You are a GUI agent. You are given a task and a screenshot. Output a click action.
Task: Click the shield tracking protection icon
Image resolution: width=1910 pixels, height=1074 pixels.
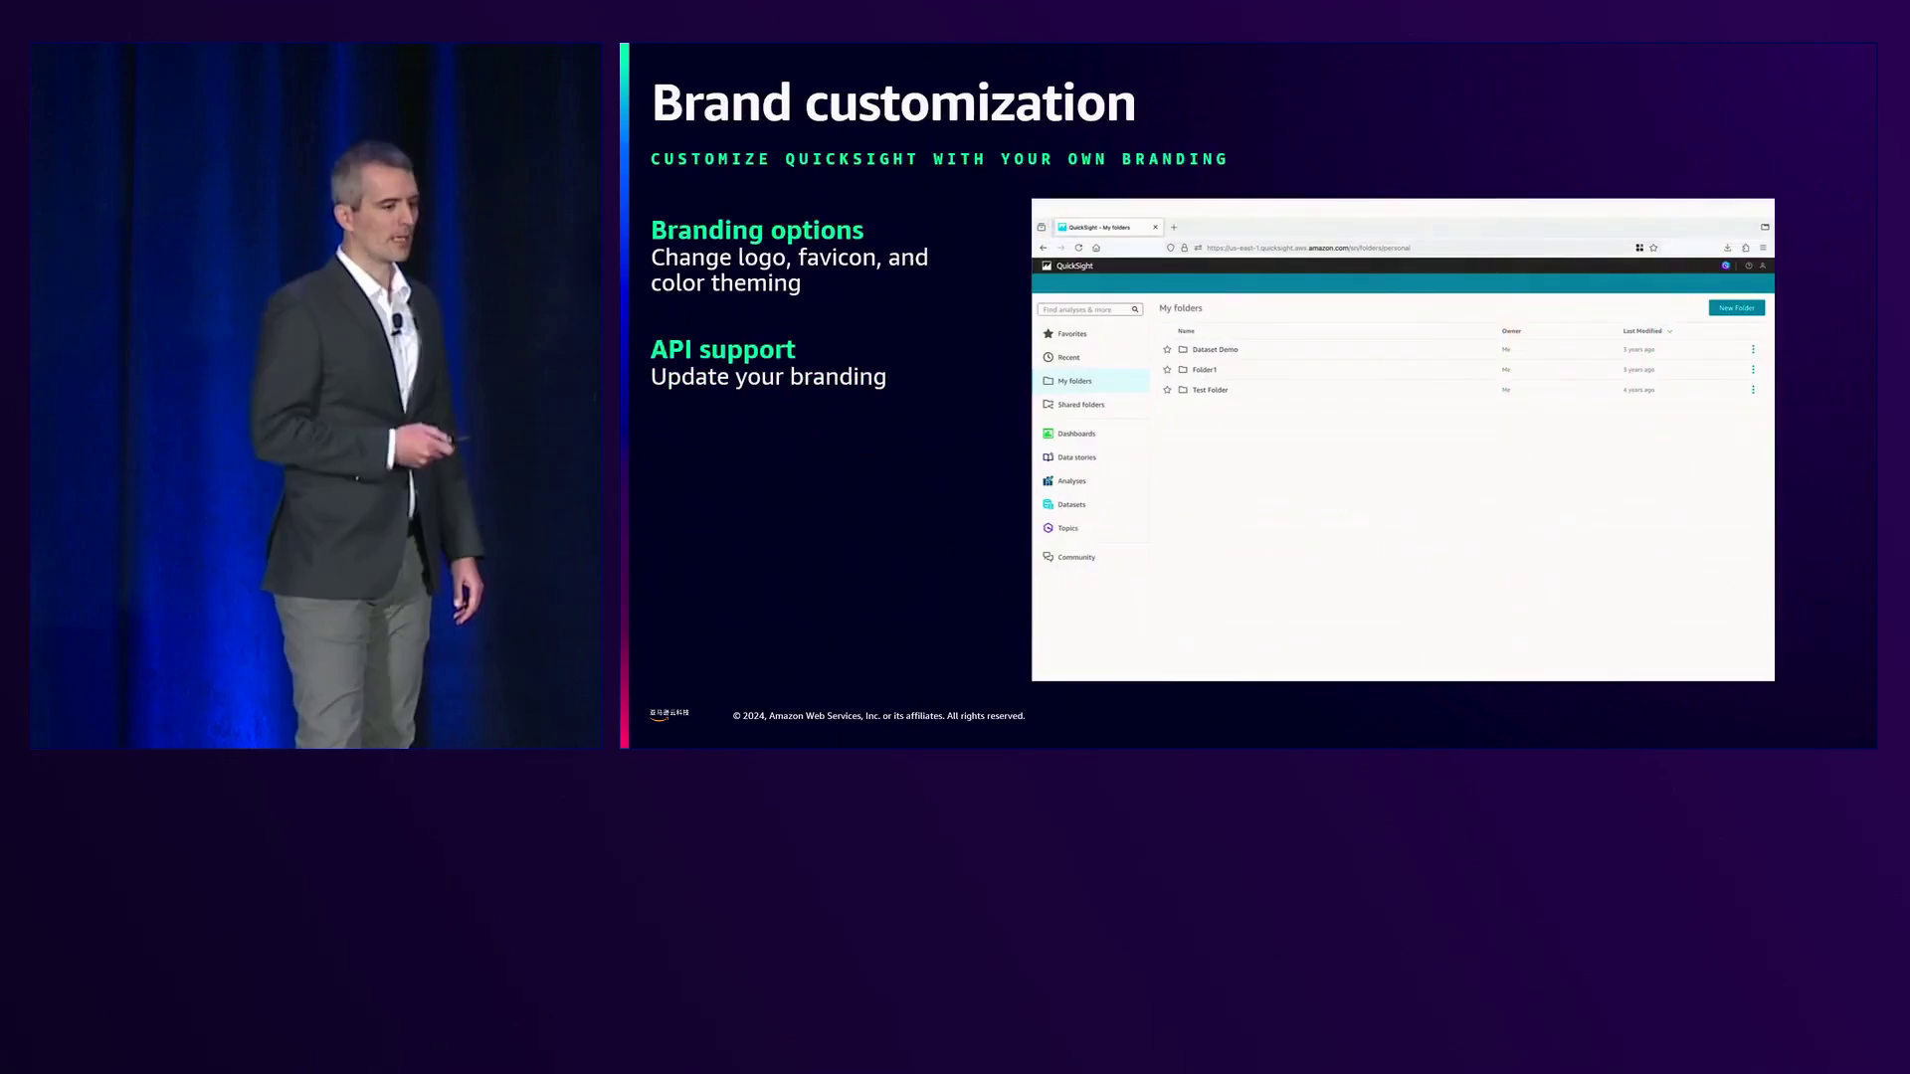pyautogui.click(x=1171, y=249)
